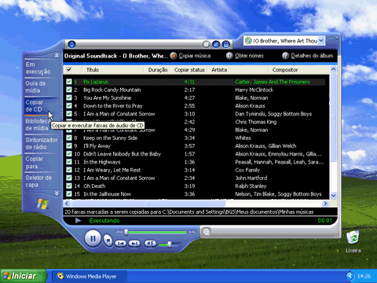Pause playback with the pause button
Viewport: 377px width, 283px height.
click(93, 239)
